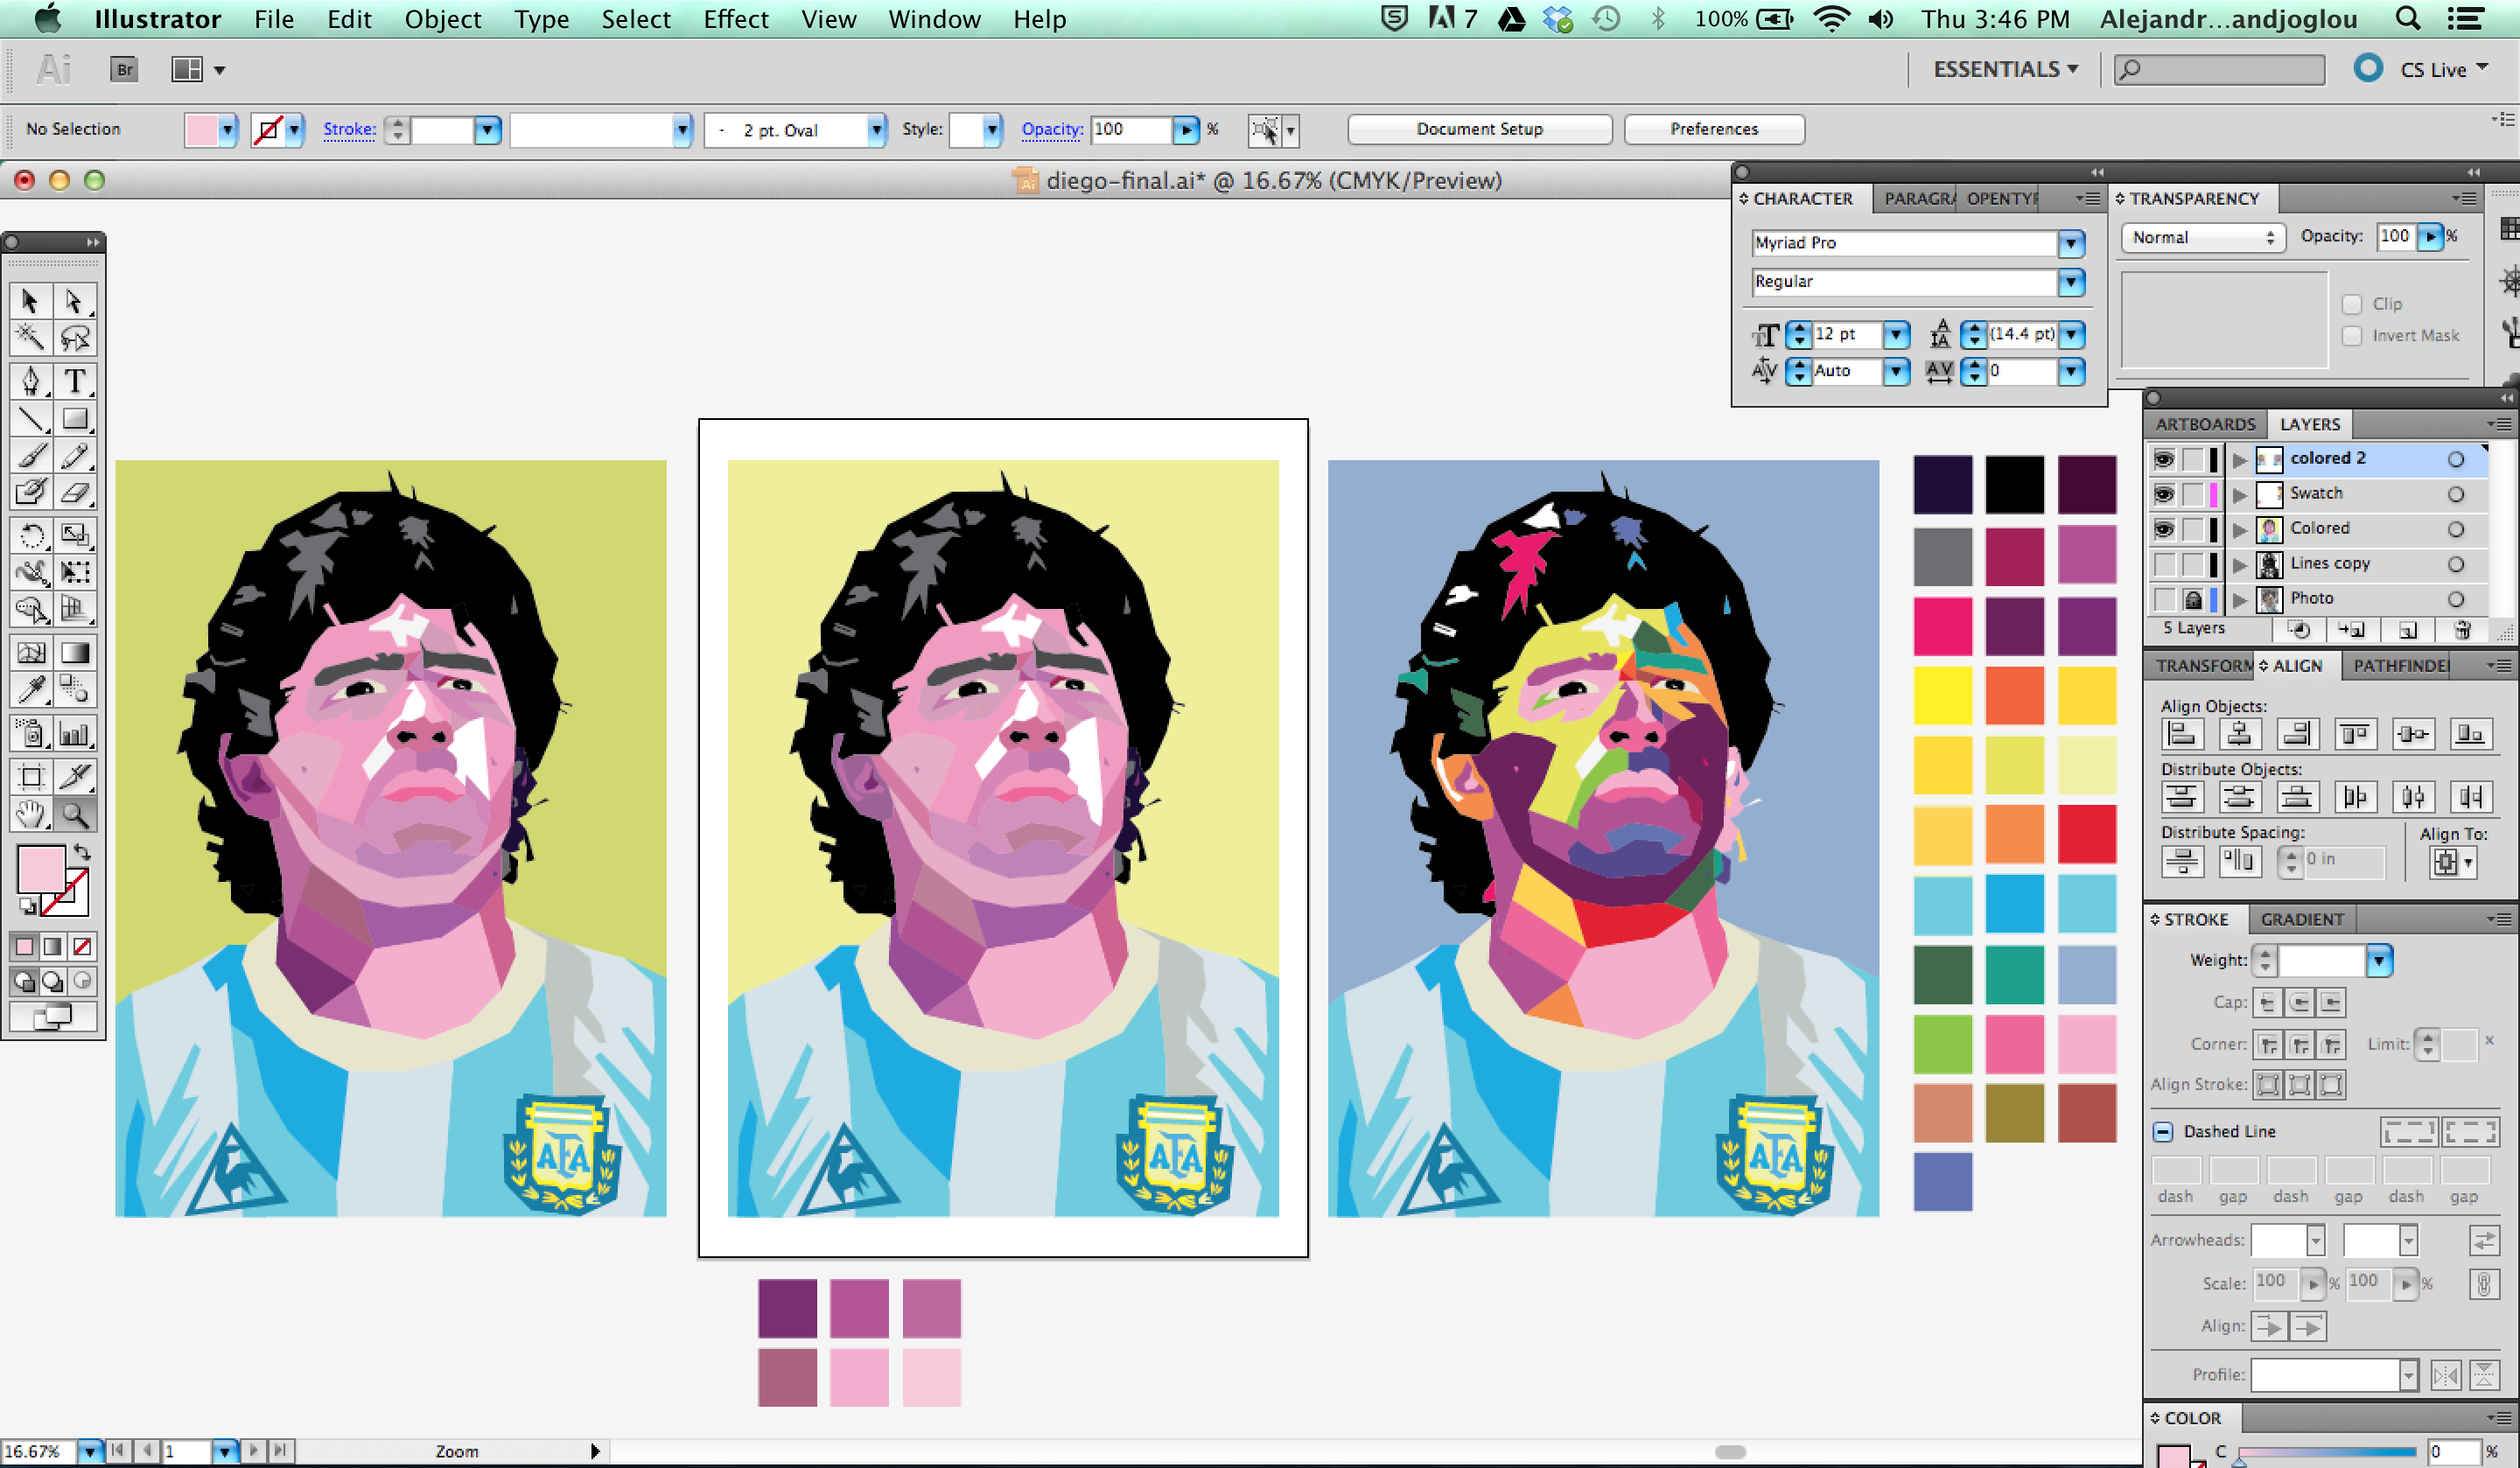Image resolution: width=2520 pixels, height=1468 pixels.
Task: Select the Line Segment tool
Action: click(30, 419)
